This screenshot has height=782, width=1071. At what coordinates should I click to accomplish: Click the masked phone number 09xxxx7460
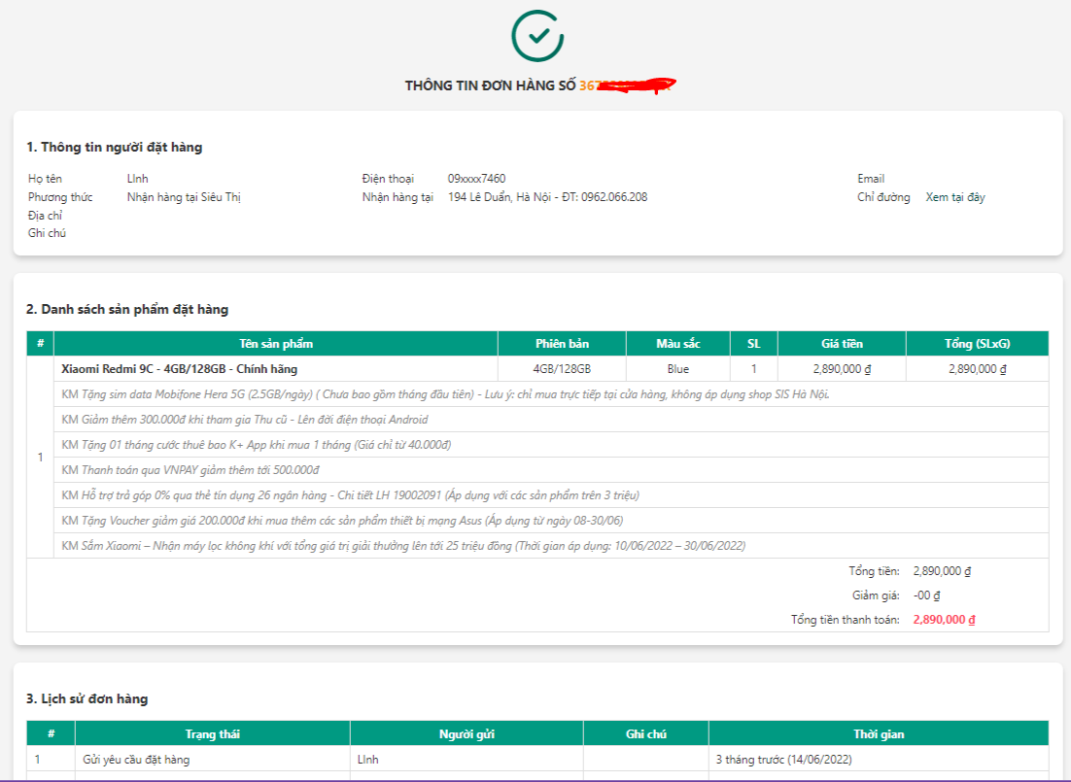476,179
